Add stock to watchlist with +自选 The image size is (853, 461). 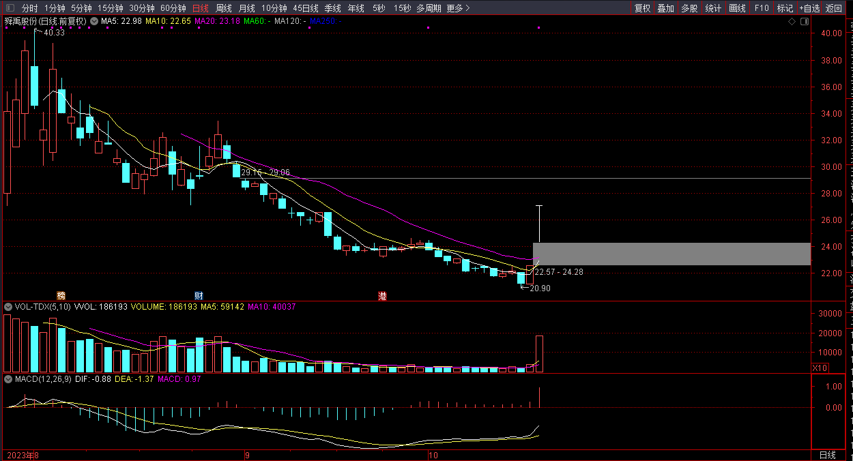pos(809,9)
